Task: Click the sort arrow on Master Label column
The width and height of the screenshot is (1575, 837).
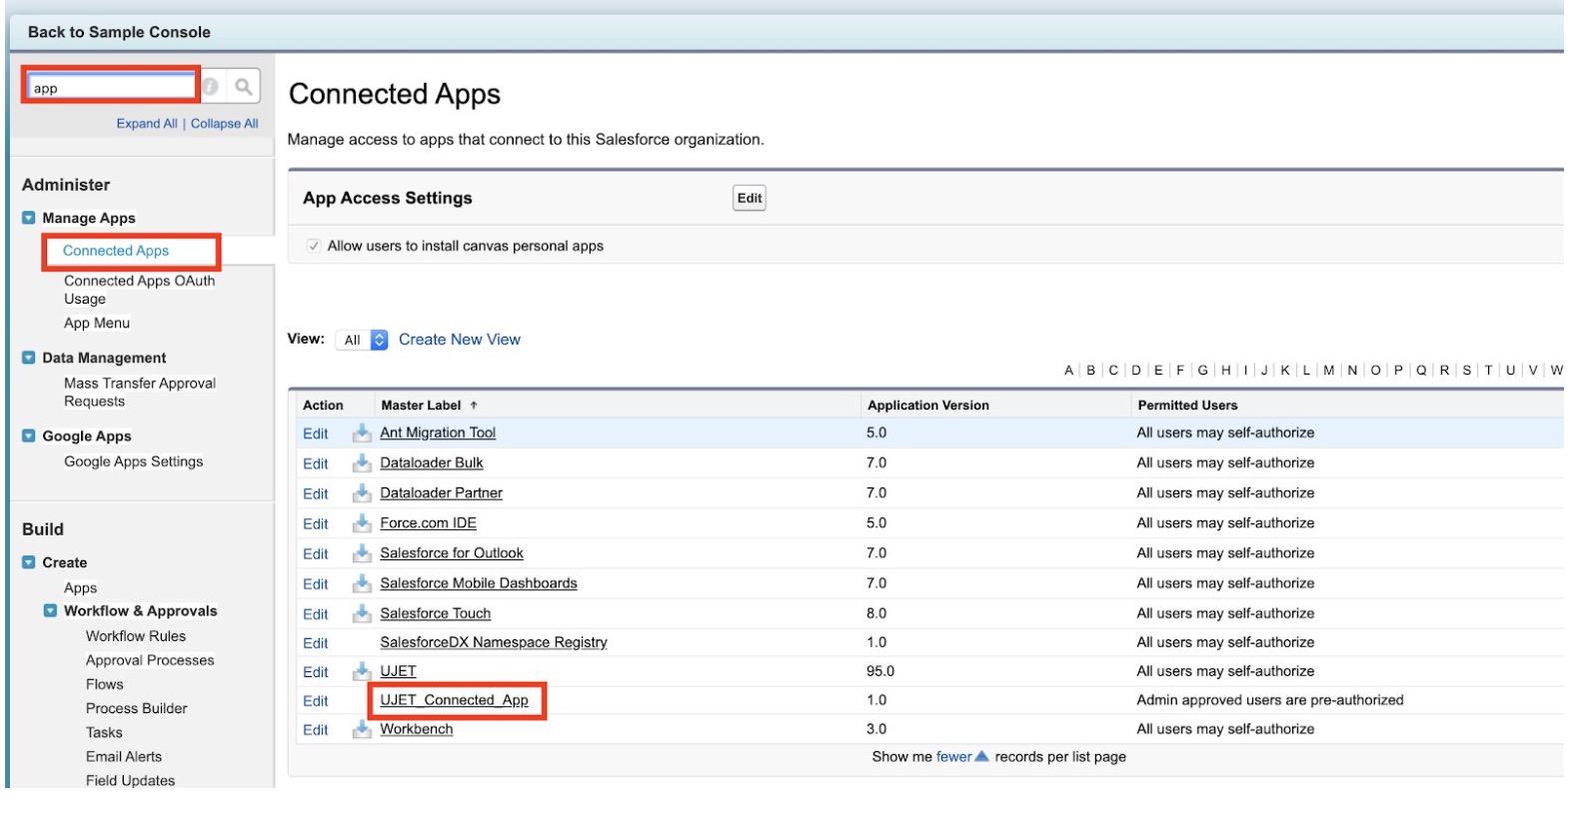Action: pos(474,406)
